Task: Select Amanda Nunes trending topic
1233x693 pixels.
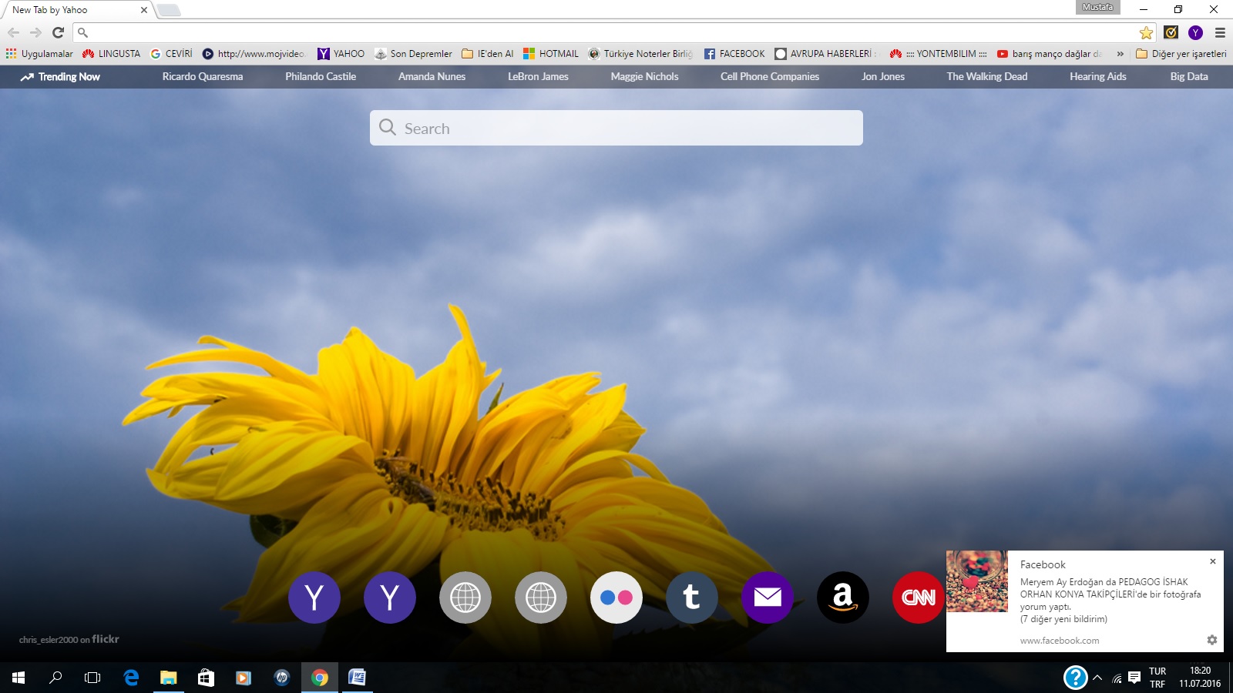Action: click(432, 77)
